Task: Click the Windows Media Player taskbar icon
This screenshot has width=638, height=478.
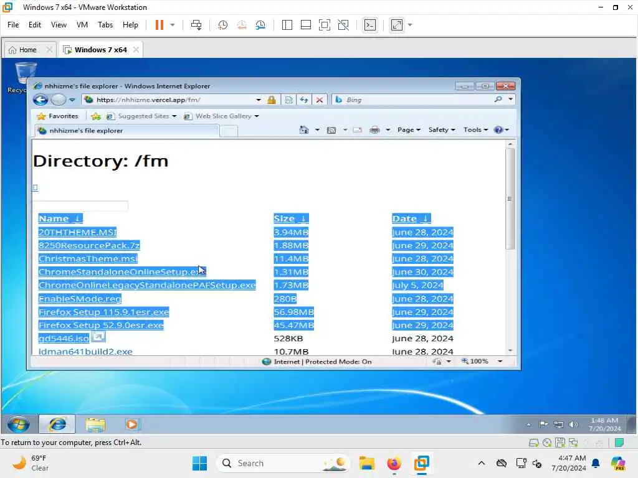Action: coord(132,424)
